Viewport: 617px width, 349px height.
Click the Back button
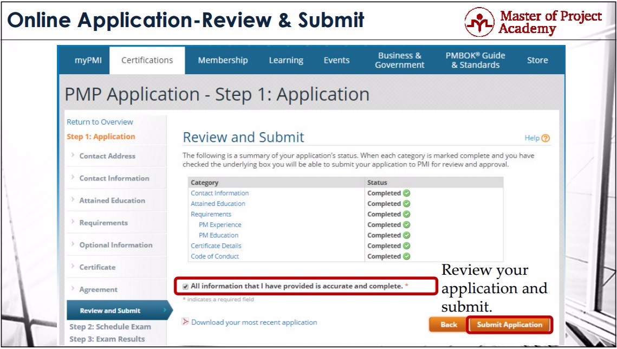pos(449,325)
